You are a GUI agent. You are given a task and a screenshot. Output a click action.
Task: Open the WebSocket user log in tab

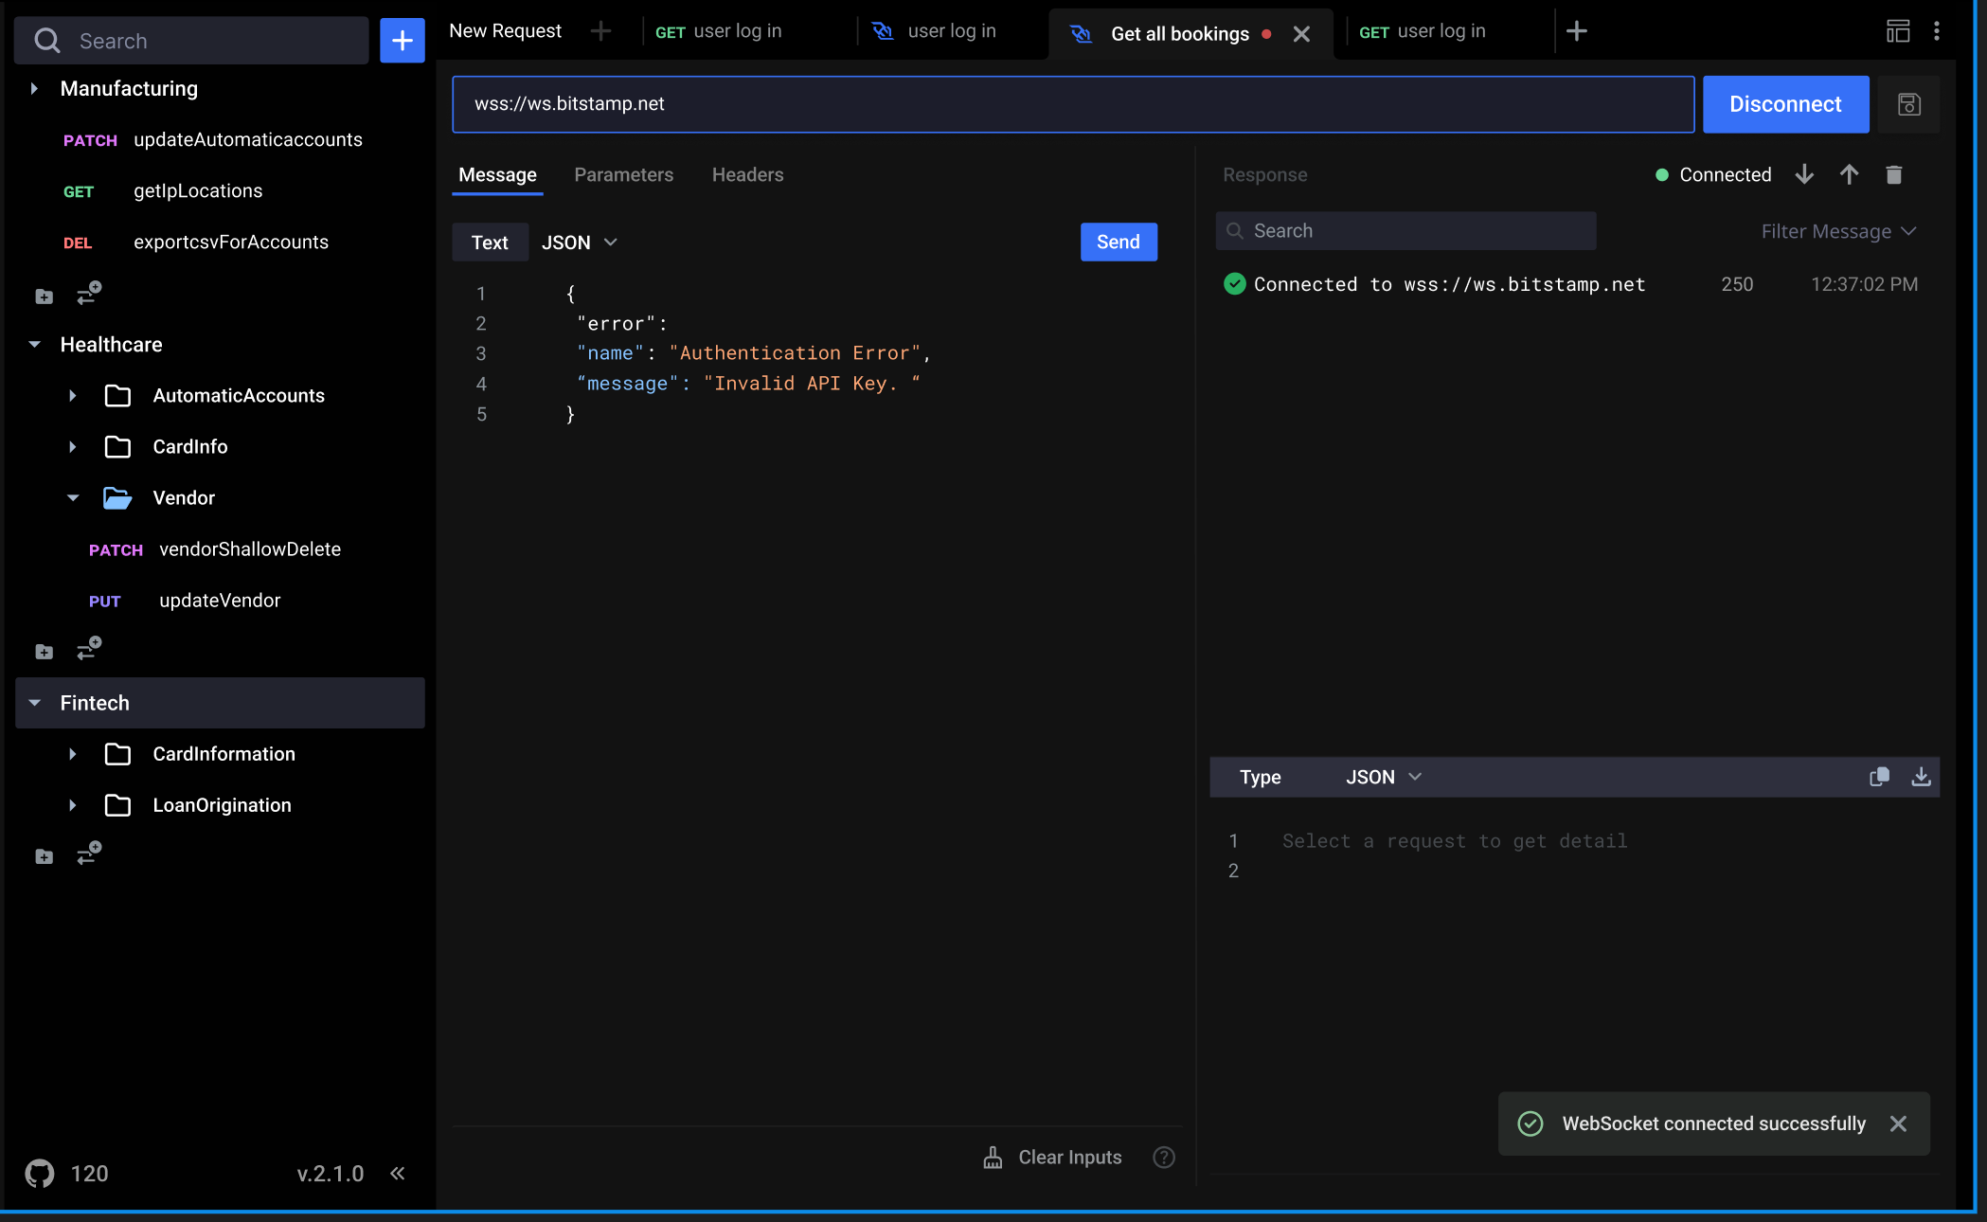[933, 31]
